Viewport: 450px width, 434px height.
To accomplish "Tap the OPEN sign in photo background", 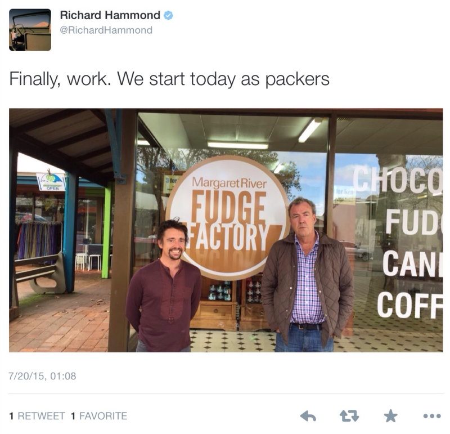I will (x=51, y=182).
